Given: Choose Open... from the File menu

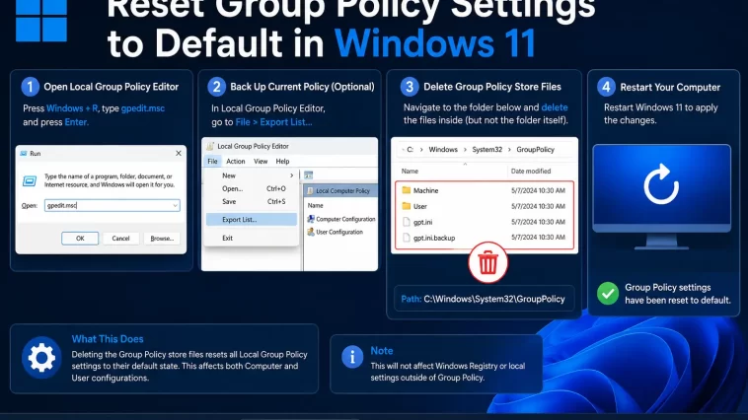Looking at the screenshot, I should pyautogui.click(x=252, y=188).
